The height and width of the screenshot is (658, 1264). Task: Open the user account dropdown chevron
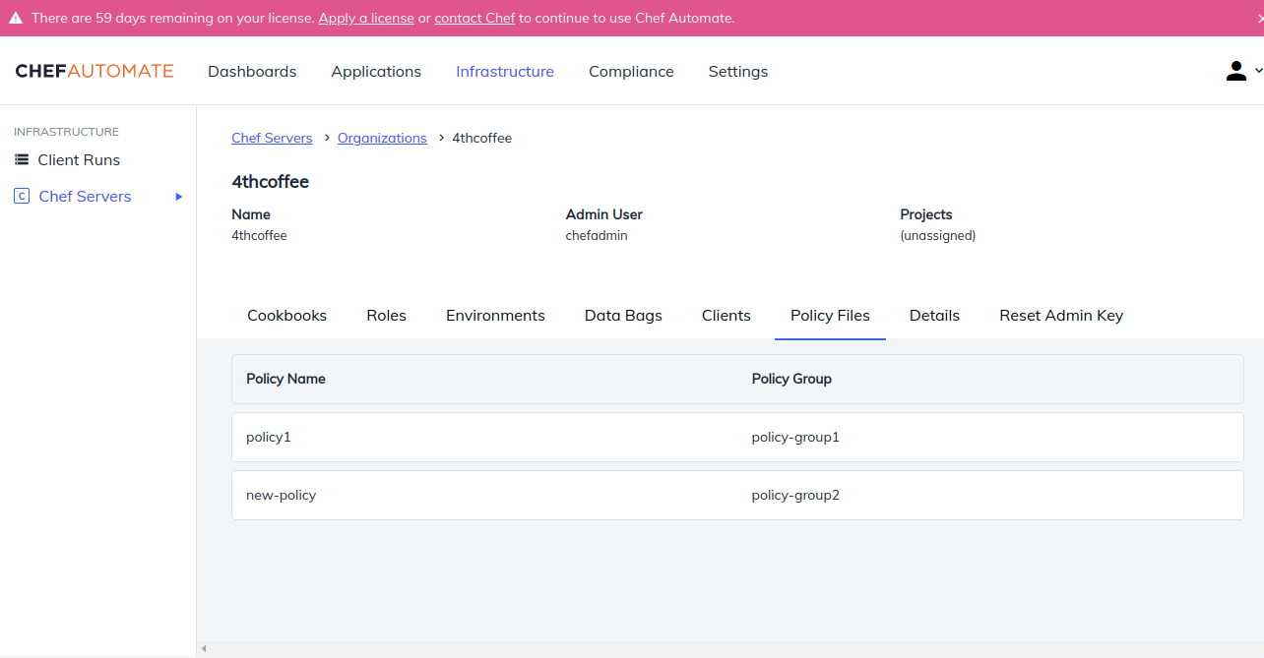tap(1255, 71)
